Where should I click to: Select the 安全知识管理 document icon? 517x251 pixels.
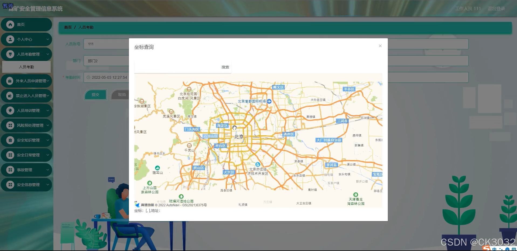10,140
